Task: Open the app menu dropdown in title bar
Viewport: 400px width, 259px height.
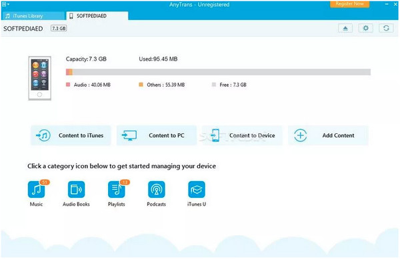Action: click(x=5, y=5)
